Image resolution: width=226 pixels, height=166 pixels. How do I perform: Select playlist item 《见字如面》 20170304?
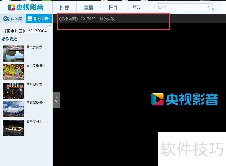point(25,31)
